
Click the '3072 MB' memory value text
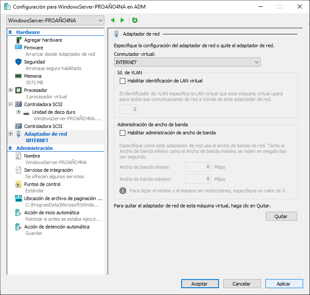[34, 82]
